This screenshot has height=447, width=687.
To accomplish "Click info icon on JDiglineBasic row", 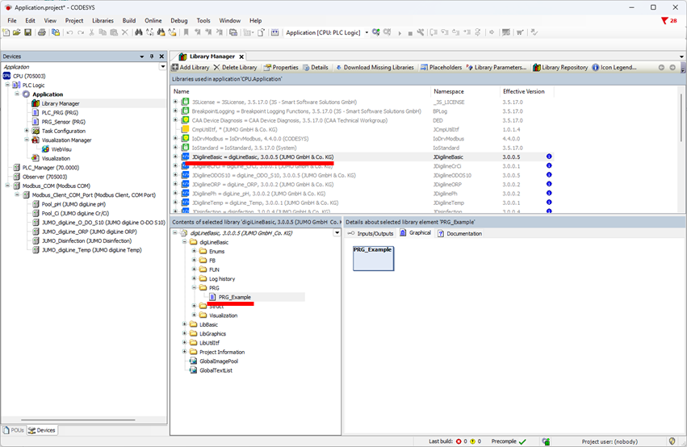I will tap(549, 157).
